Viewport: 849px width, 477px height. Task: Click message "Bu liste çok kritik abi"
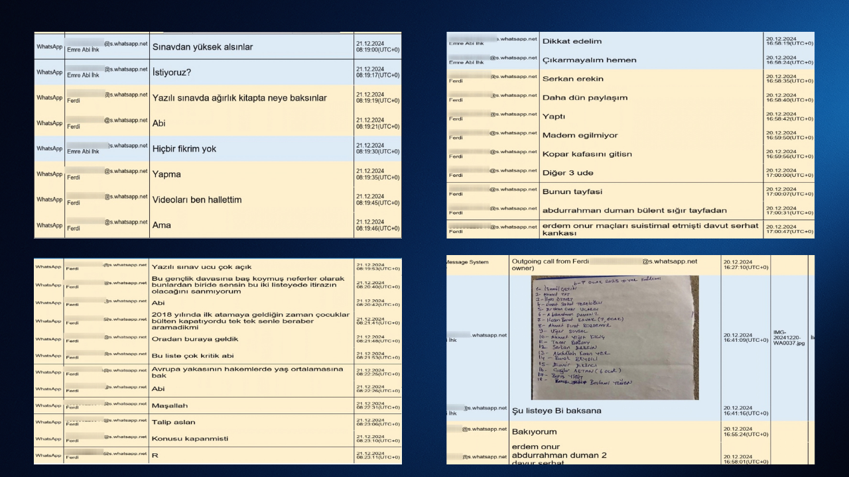point(193,356)
